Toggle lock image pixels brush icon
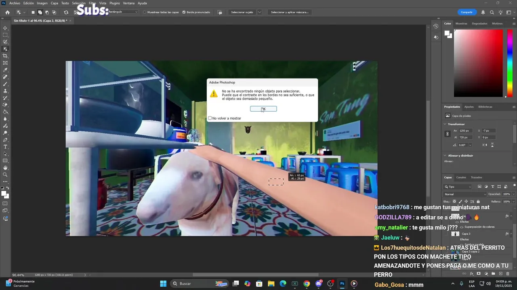The height and width of the screenshot is (290, 517). pos(460,201)
